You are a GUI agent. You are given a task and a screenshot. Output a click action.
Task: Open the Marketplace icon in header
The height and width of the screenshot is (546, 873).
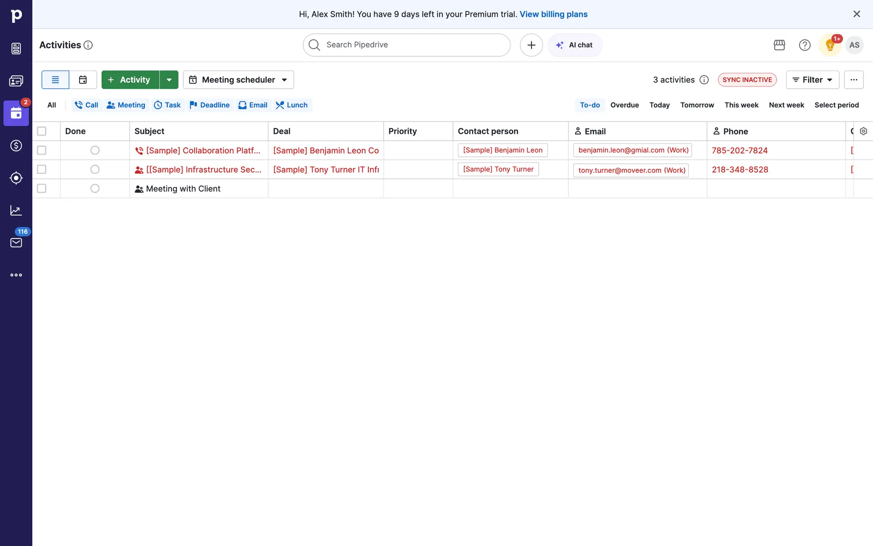[779, 45]
